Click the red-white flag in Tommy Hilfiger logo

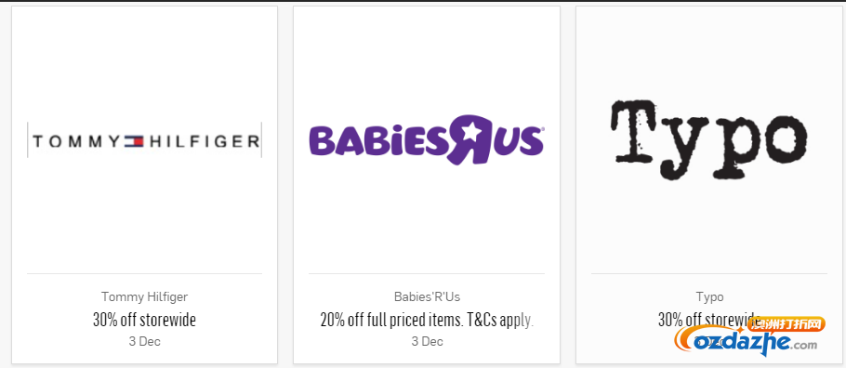[135, 141]
